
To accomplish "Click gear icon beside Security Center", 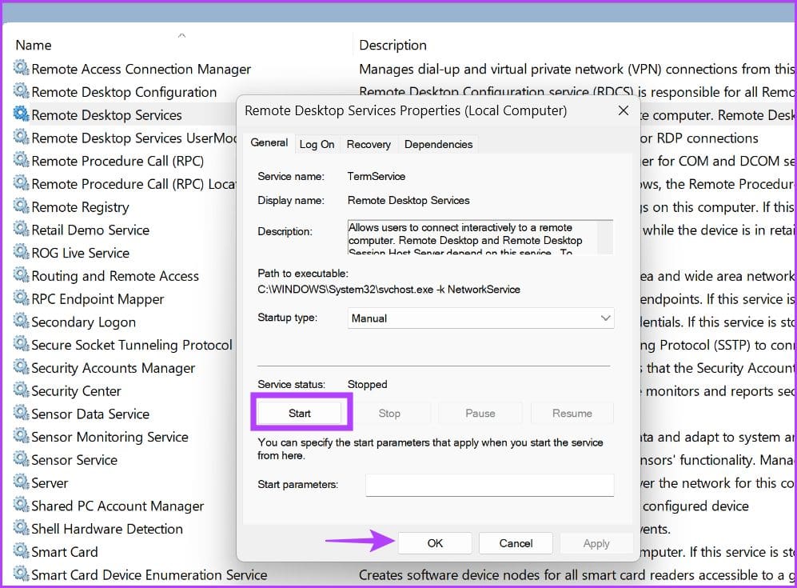I will coord(22,390).
